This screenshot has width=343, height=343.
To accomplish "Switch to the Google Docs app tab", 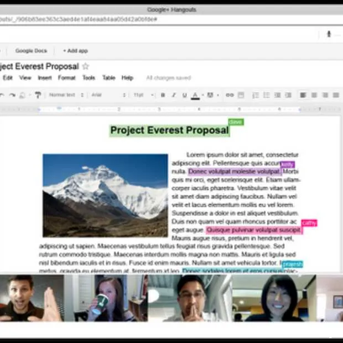I will pos(31,51).
